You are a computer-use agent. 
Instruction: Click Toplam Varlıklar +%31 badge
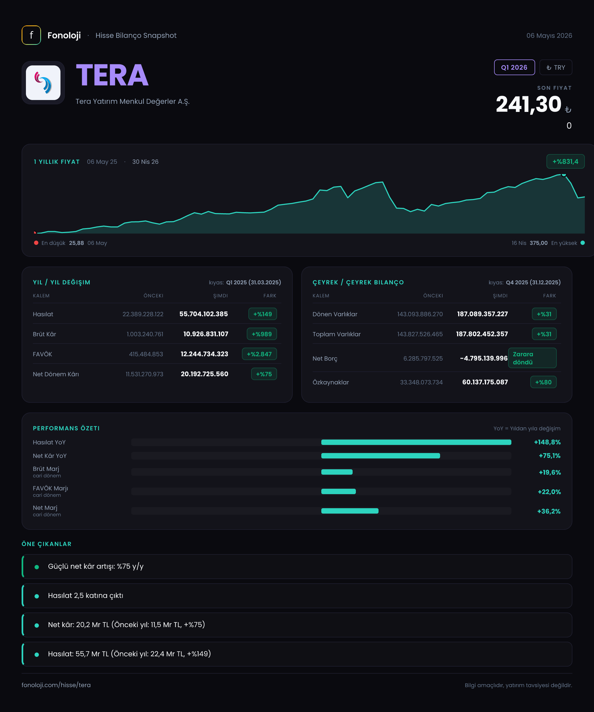(x=544, y=334)
